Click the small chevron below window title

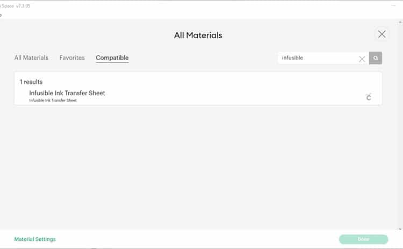(x=1, y=15)
